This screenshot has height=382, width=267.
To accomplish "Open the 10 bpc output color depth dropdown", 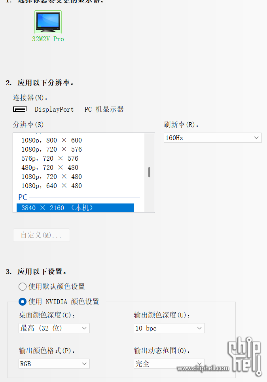I will tap(169, 328).
